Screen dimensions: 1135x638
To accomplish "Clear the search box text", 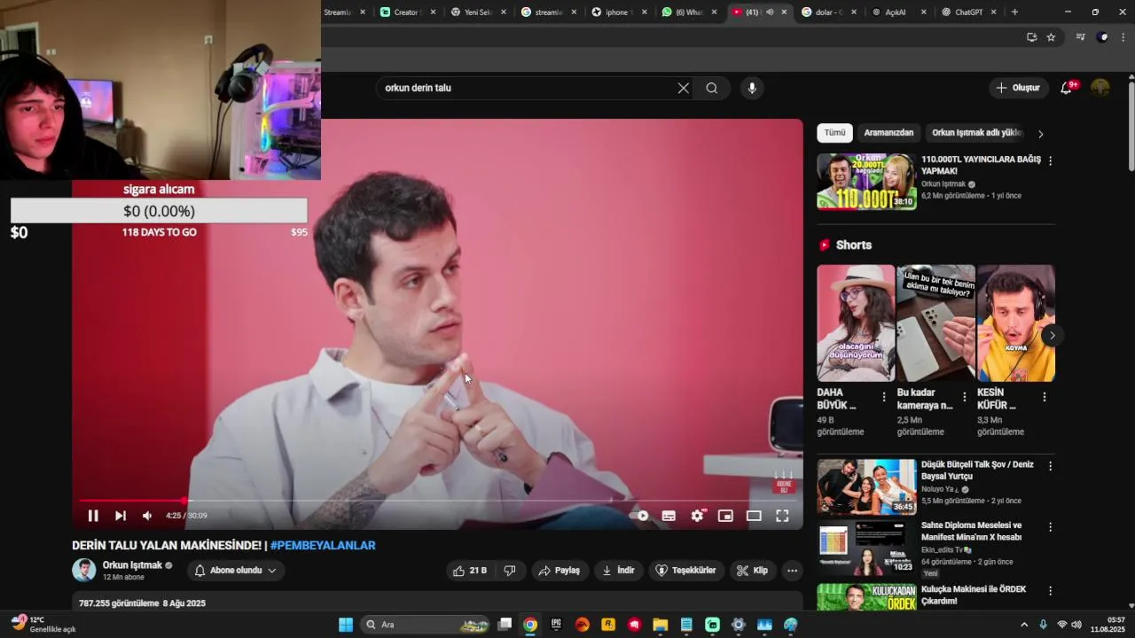I will pos(683,88).
